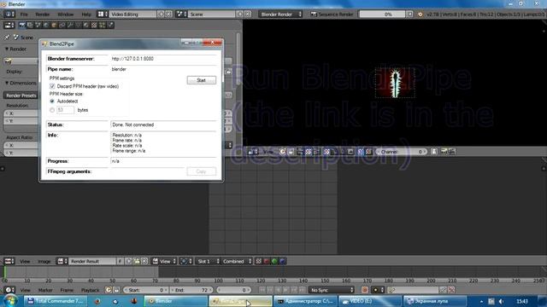Switch to Total Commander in taskbar

pyautogui.click(x=55, y=301)
